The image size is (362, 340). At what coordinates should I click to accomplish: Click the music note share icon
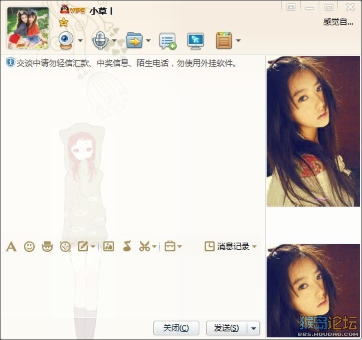click(127, 246)
